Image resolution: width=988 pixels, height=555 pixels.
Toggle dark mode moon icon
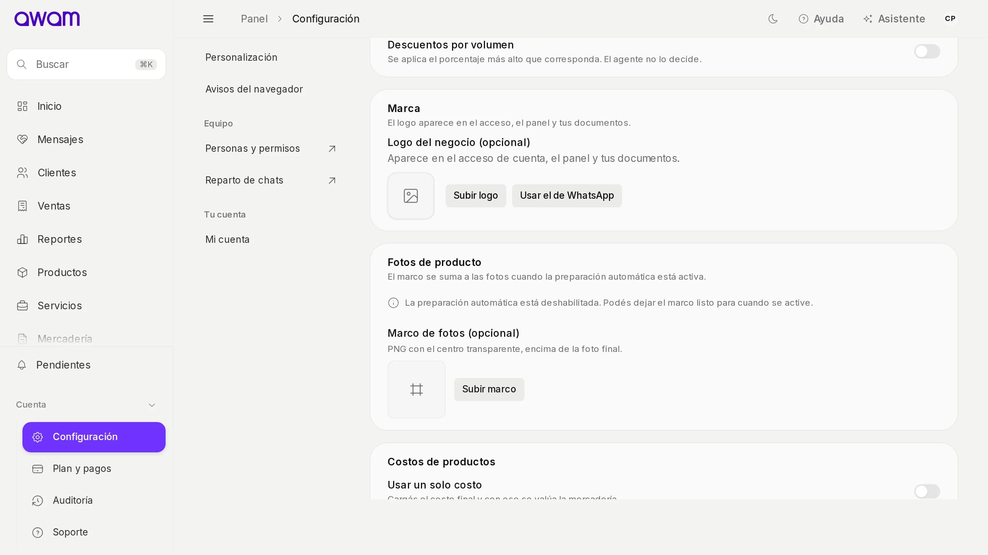pos(773,19)
